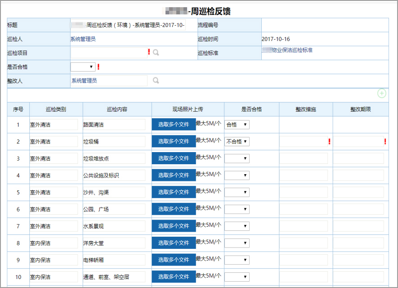Open 是否合格 dropdown for 沙井、沟渠 row

(x=237, y=192)
